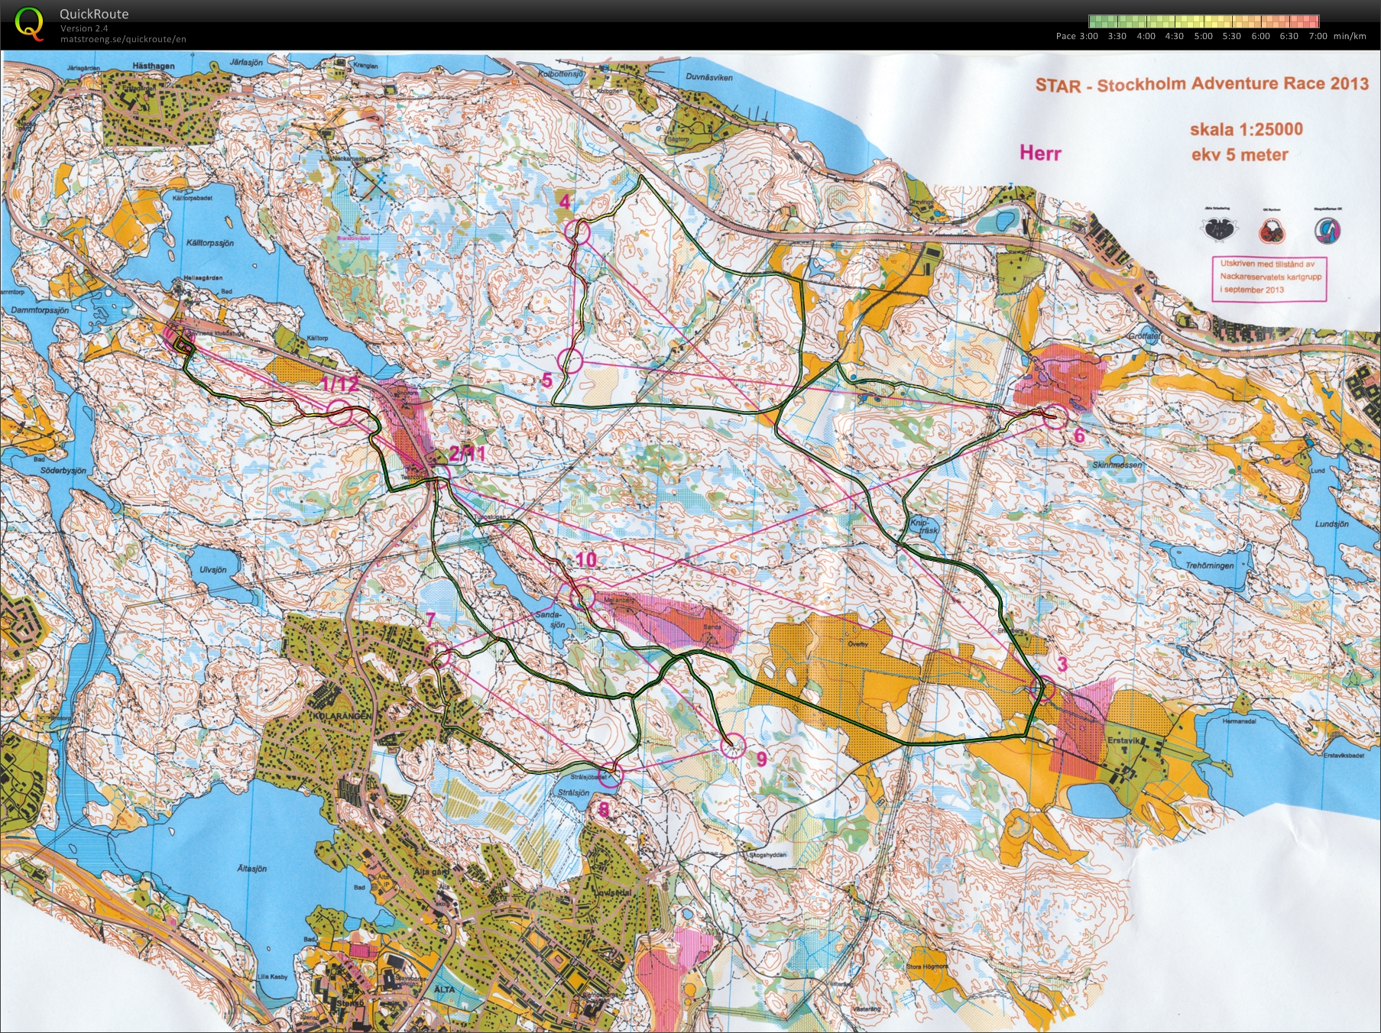Click the middle red club logo
The width and height of the screenshot is (1381, 1033).
tap(1272, 229)
